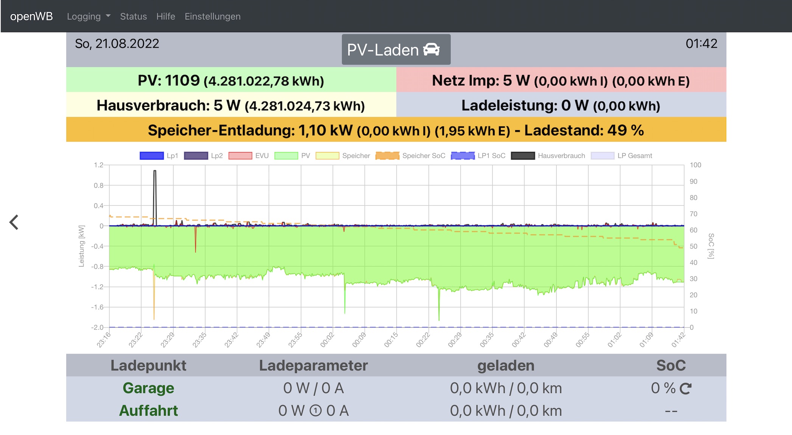Go back with the left chevron arrow

pyautogui.click(x=14, y=222)
